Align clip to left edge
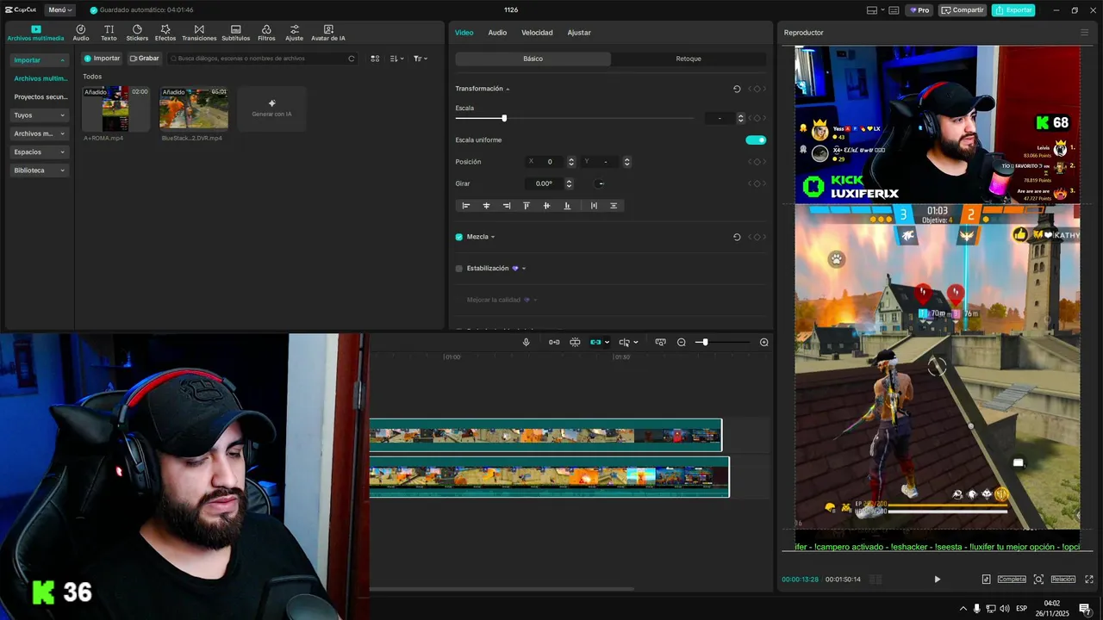The image size is (1103, 620). (466, 206)
